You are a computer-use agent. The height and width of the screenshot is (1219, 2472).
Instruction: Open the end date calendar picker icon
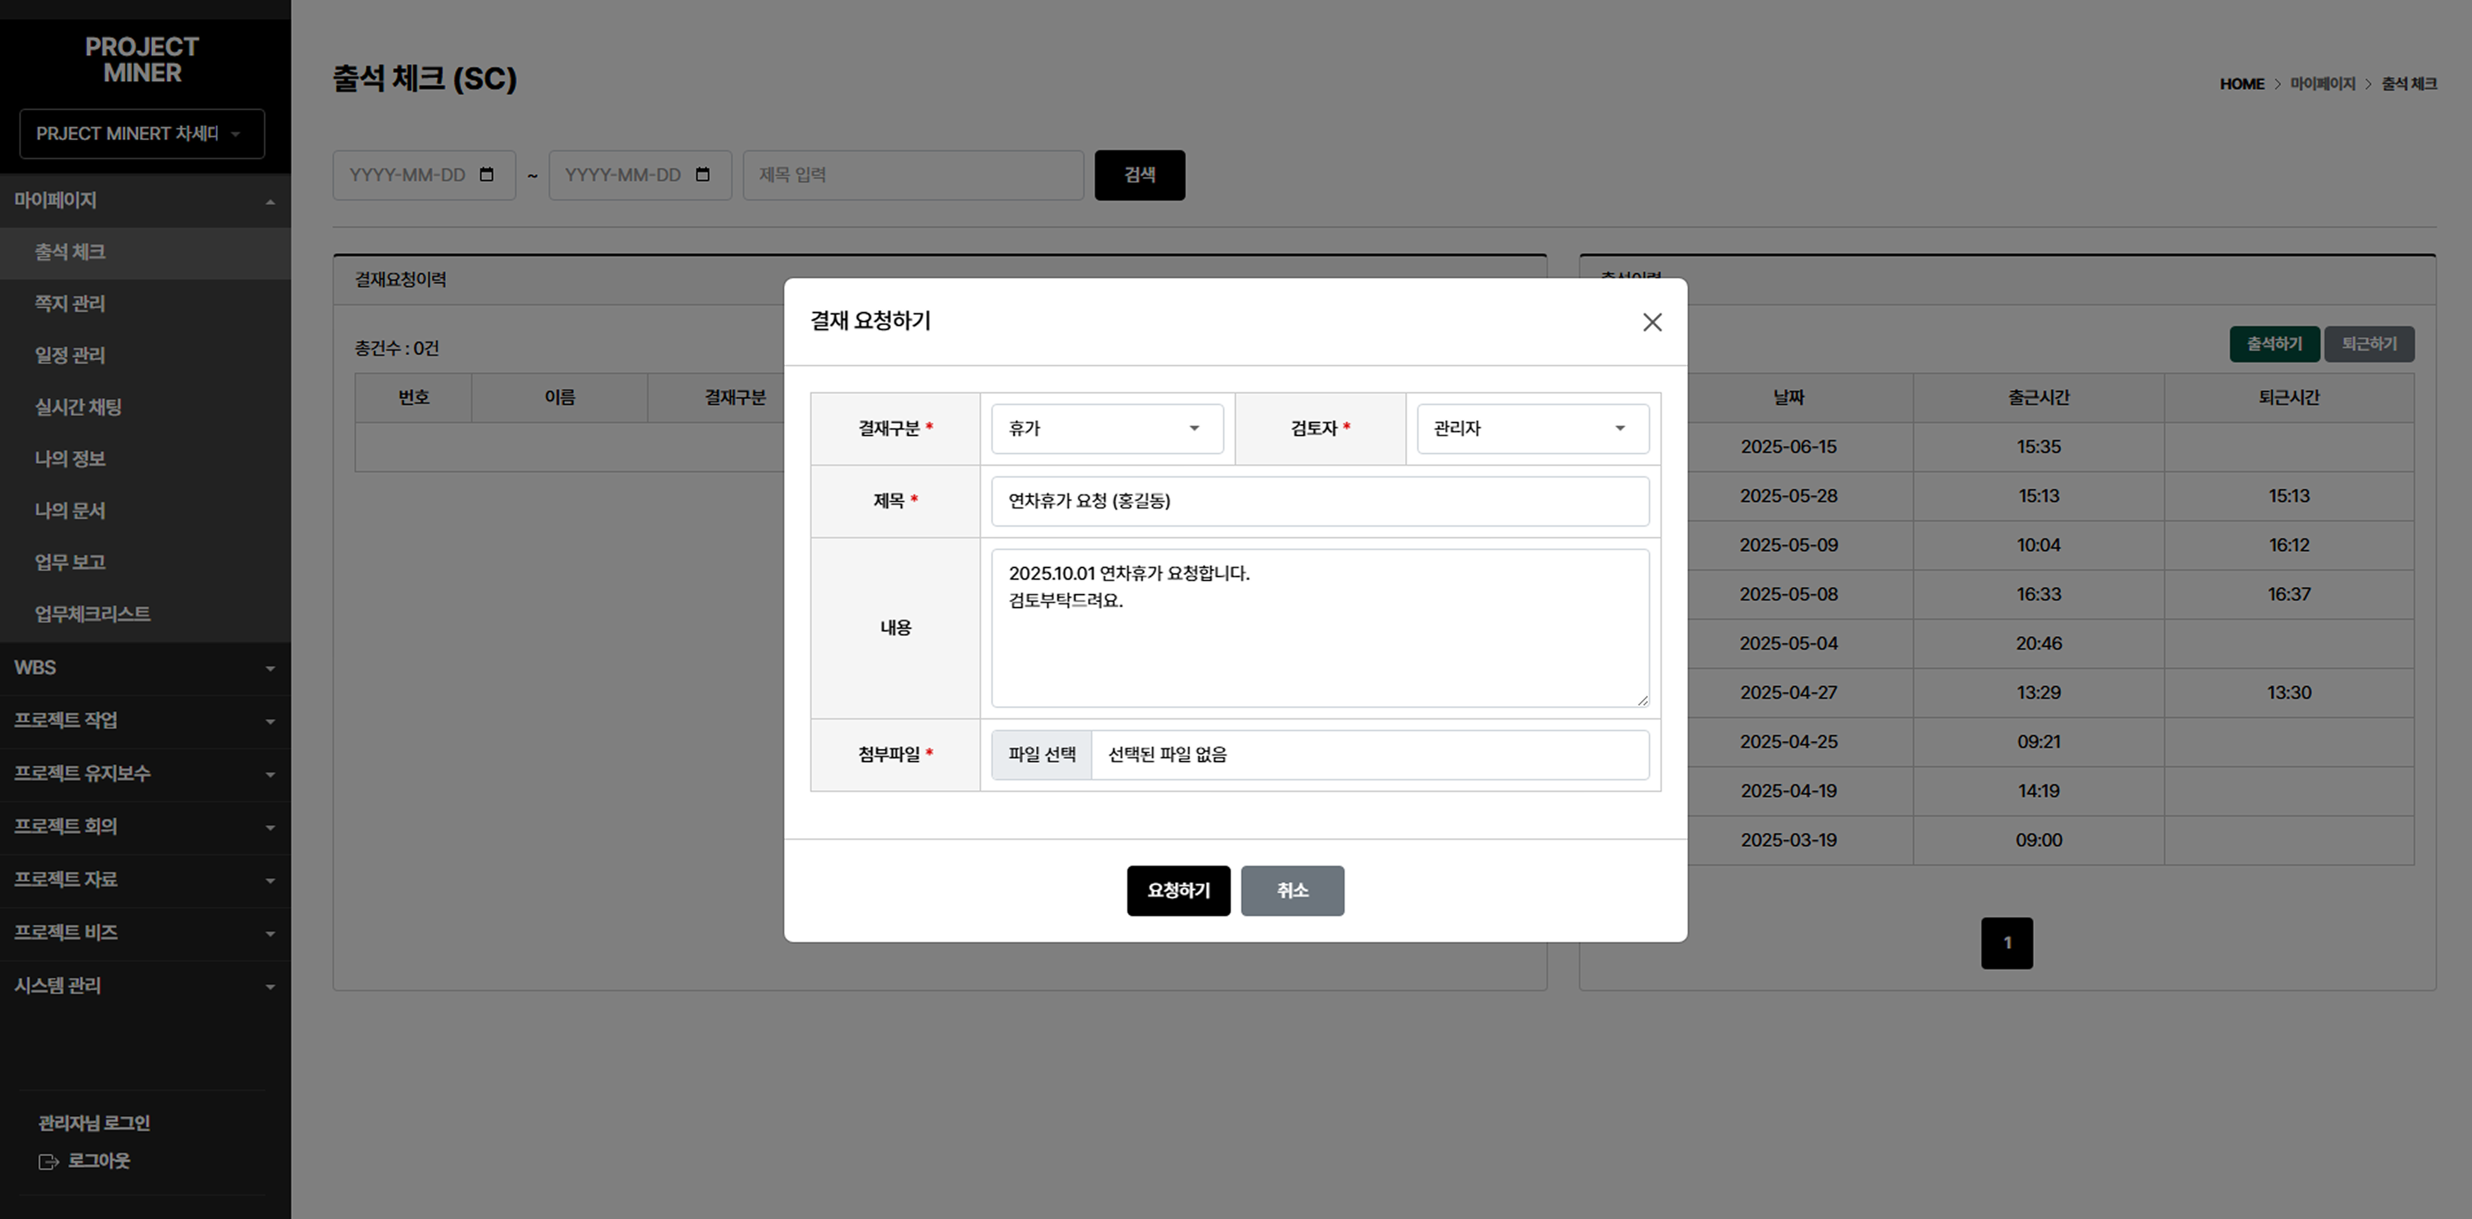pos(702,175)
